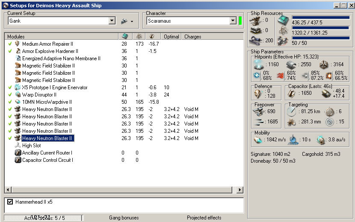Viewport: 355px width, 222px height.
Task: Click the Warp Disruptor II optimal range 24
Action: [x=166, y=94]
